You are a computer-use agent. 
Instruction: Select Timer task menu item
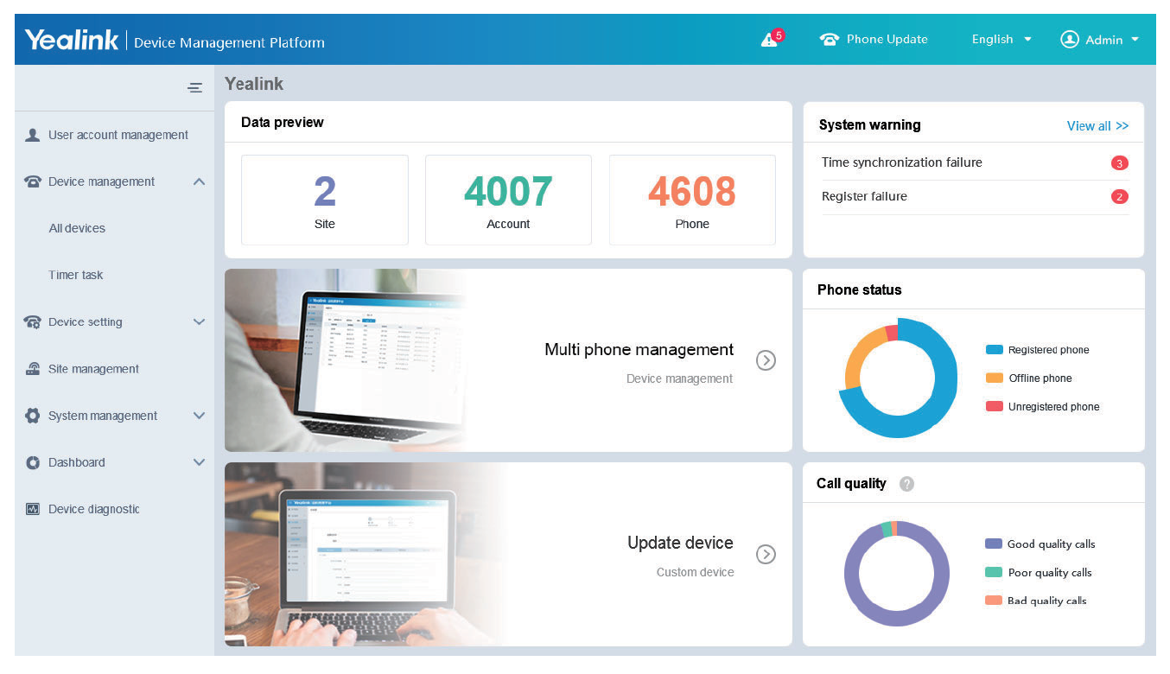pos(76,275)
